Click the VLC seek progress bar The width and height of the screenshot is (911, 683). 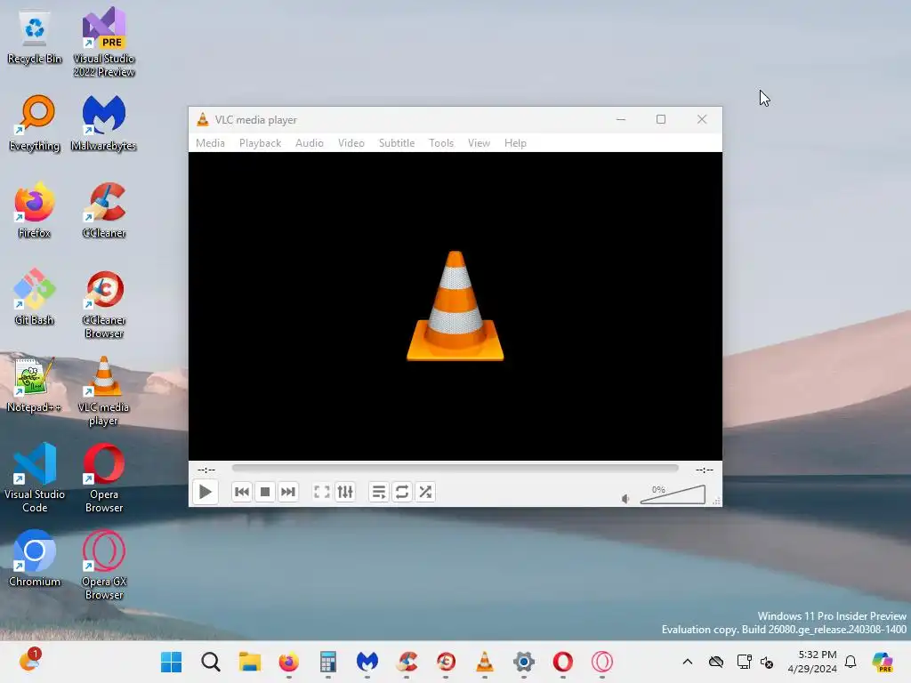tap(455, 468)
